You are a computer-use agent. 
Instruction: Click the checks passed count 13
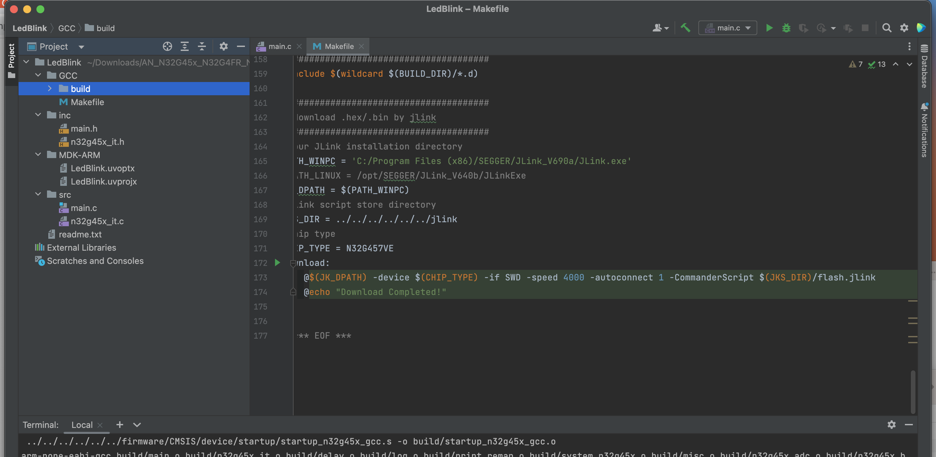coord(877,64)
